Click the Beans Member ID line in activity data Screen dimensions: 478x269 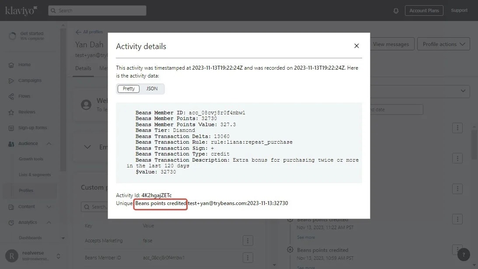[x=190, y=113]
